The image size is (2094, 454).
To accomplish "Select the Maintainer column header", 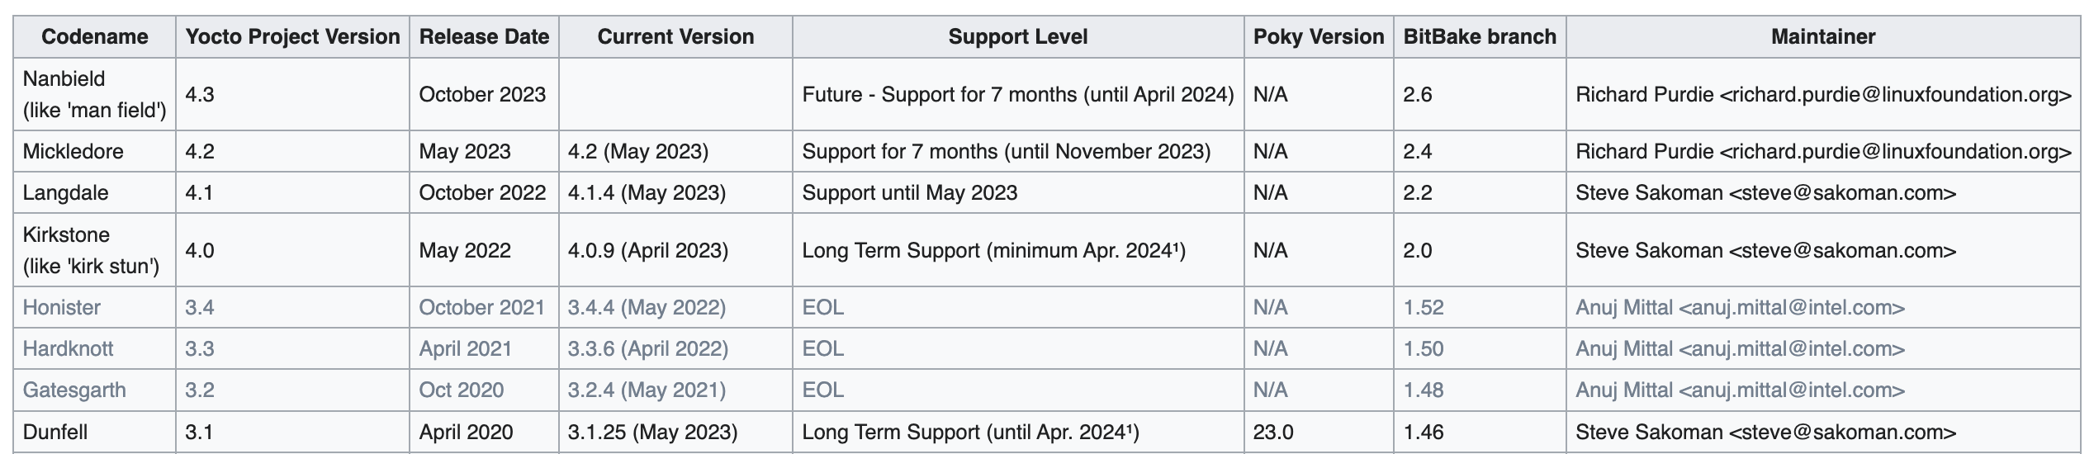I will pos(1823,37).
